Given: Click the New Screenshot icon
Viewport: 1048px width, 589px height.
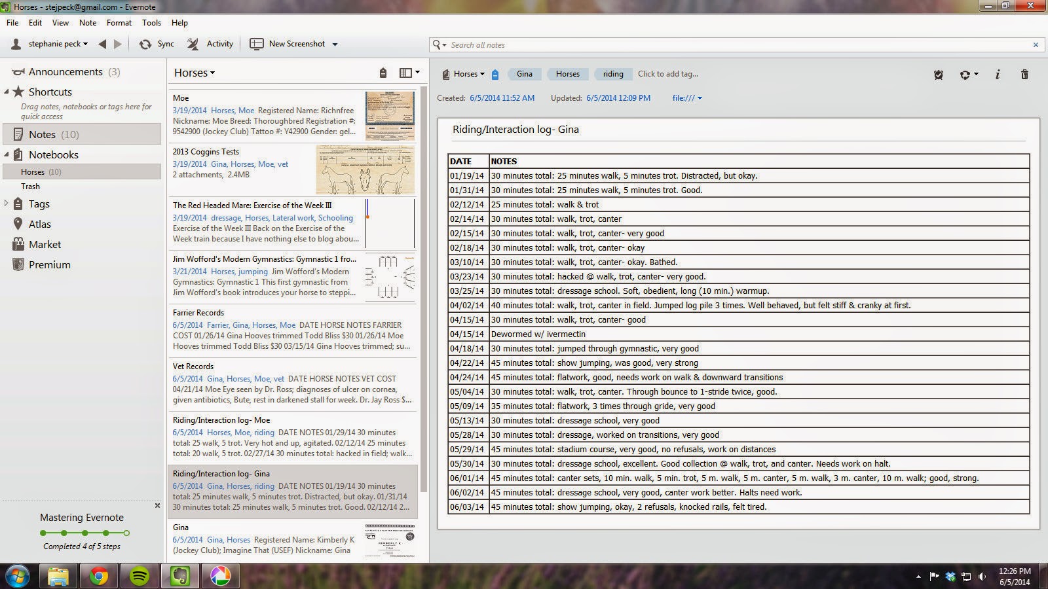Looking at the screenshot, I should click(x=257, y=44).
